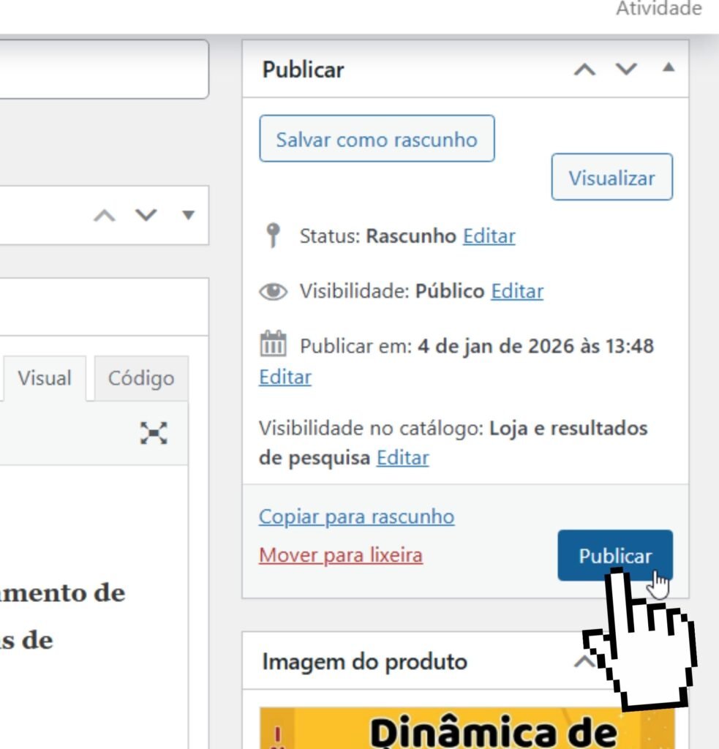Move the Publicar panel up
Image resolution: width=719 pixels, height=749 pixels.
point(584,69)
